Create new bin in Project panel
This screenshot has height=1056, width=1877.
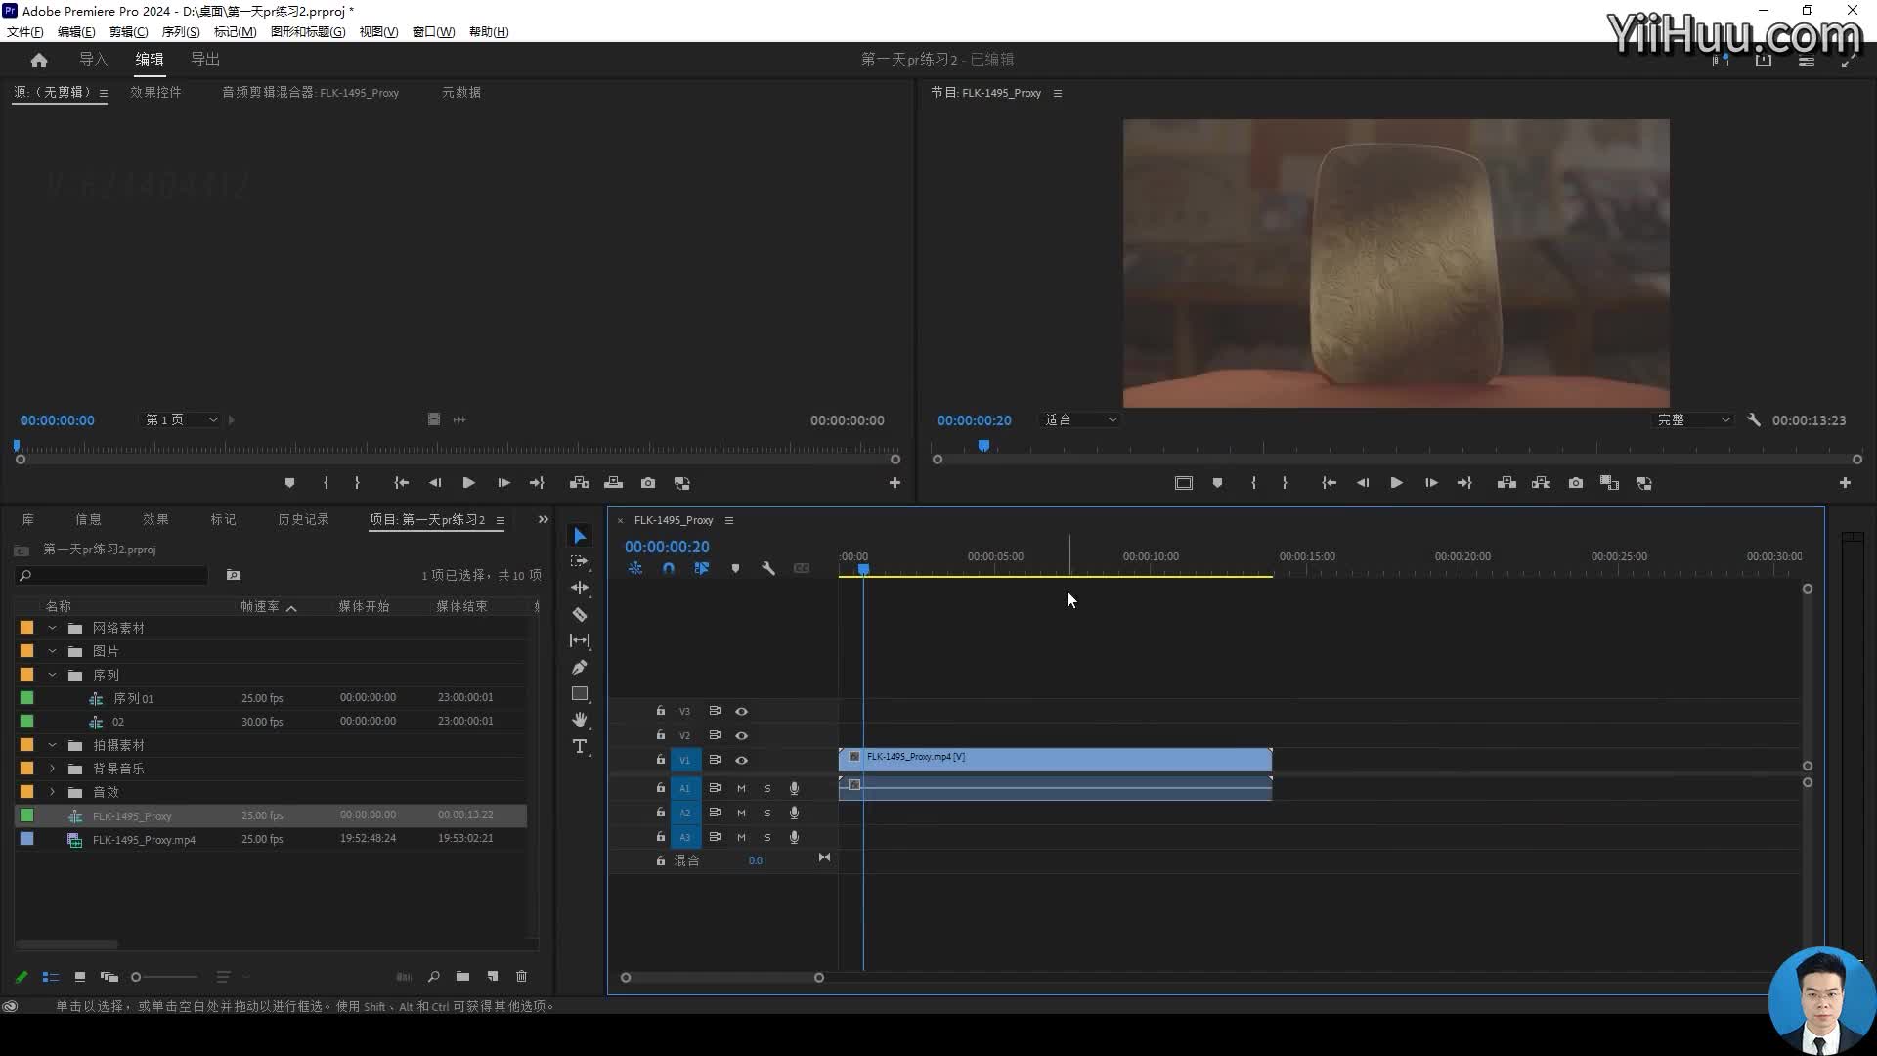(x=462, y=976)
